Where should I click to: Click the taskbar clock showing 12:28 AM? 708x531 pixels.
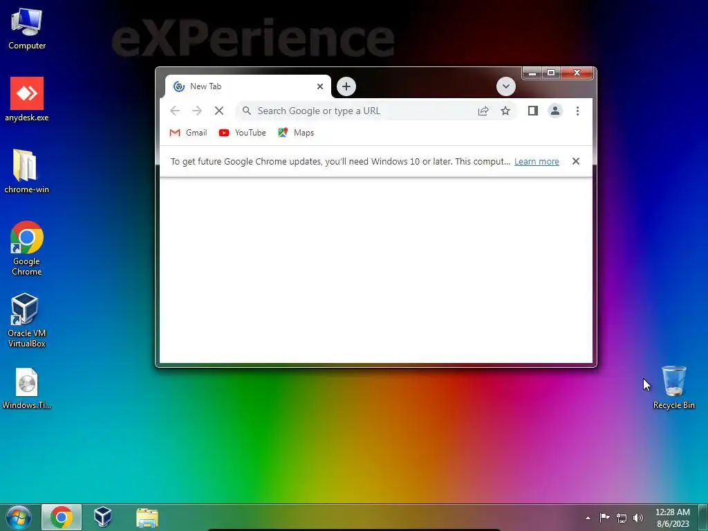[x=673, y=518]
